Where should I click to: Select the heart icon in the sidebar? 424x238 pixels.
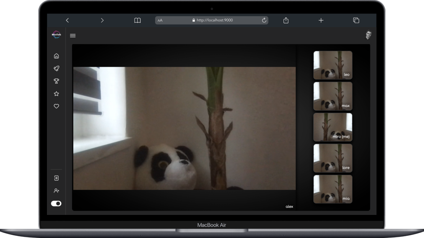(56, 106)
